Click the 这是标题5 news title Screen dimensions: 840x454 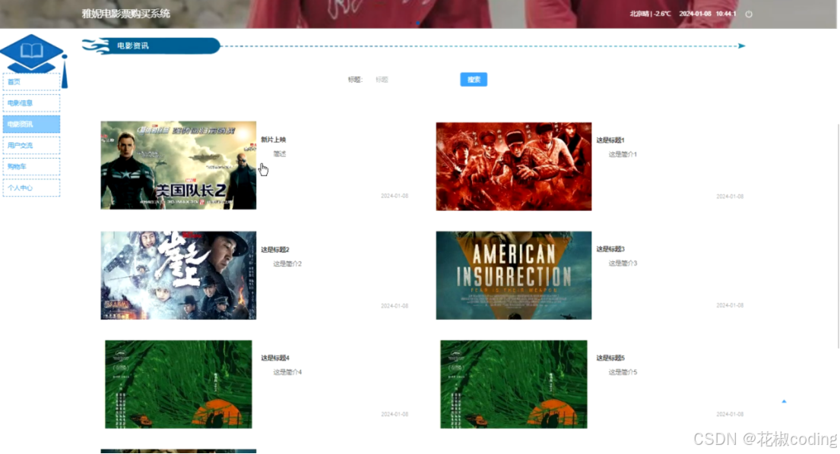(x=610, y=358)
